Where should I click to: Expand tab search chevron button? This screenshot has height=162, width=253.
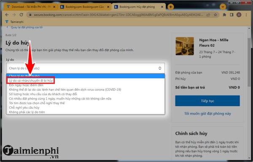click(x=223, y=7)
